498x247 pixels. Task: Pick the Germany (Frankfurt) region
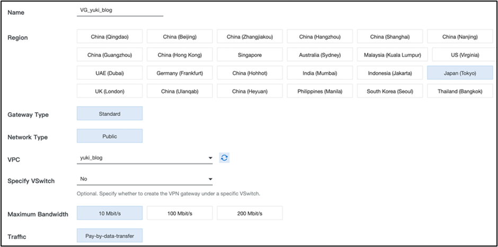point(180,73)
